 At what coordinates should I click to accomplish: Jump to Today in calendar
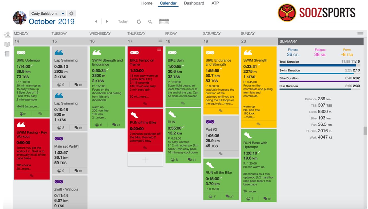point(123,21)
